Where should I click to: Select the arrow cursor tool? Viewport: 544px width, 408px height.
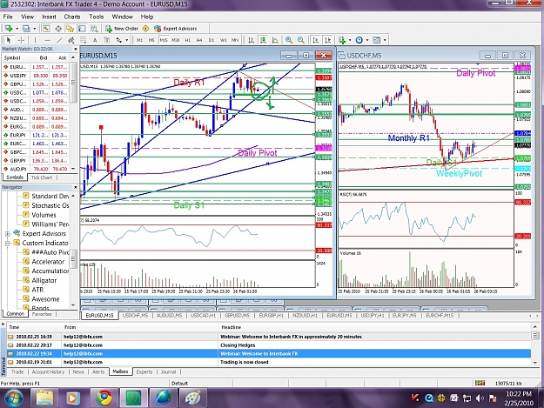(x=9, y=40)
